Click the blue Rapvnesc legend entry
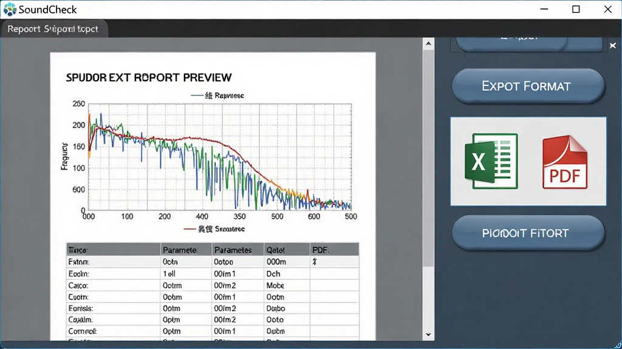The height and width of the screenshot is (349, 622). pyautogui.click(x=217, y=95)
